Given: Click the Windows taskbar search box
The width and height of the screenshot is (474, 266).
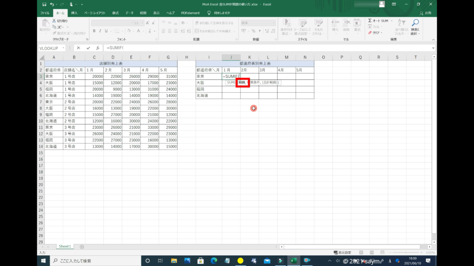Looking at the screenshot, I should (93, 261).
